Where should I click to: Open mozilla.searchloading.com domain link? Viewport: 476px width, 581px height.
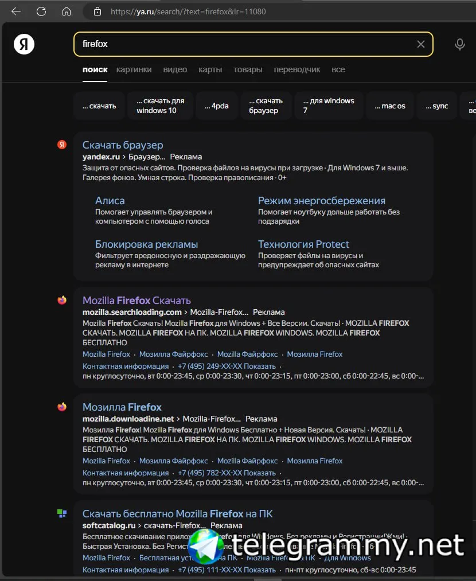tap(132, 313)
